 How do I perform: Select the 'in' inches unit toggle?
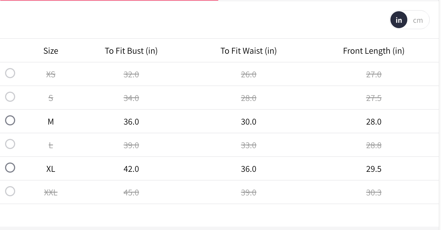pos(399,20)
